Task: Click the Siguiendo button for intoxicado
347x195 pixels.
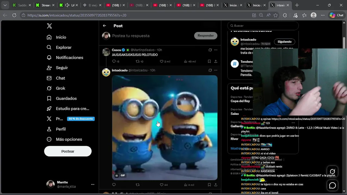Action: [x=284, y=42]
